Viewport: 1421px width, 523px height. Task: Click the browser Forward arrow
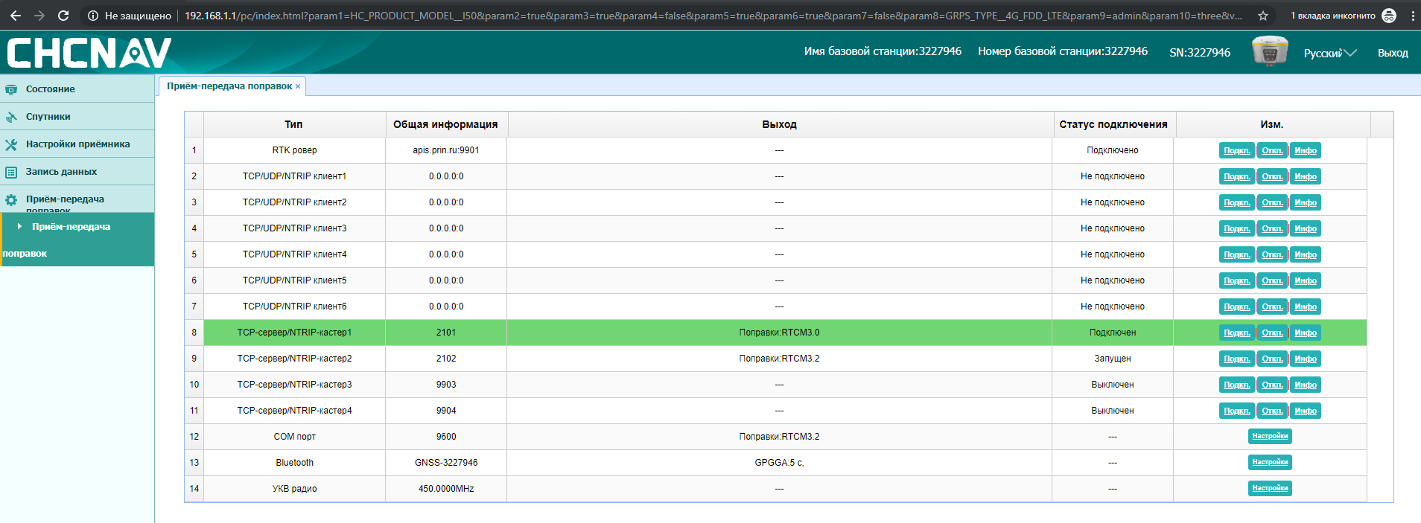(x=39, y=16)
